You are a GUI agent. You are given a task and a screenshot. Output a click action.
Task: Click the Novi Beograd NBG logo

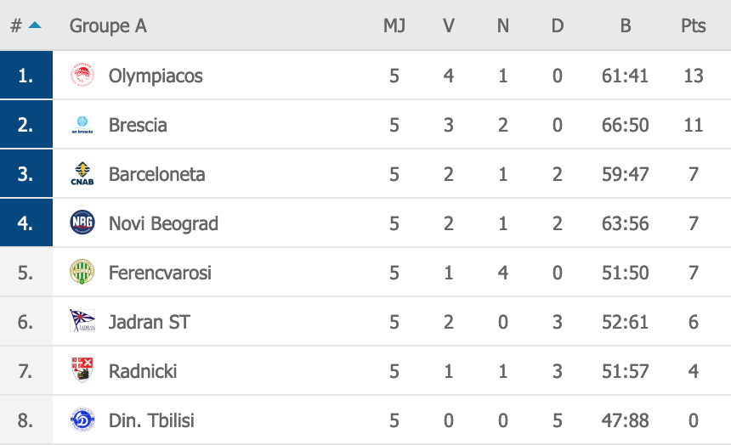point(82,223)
